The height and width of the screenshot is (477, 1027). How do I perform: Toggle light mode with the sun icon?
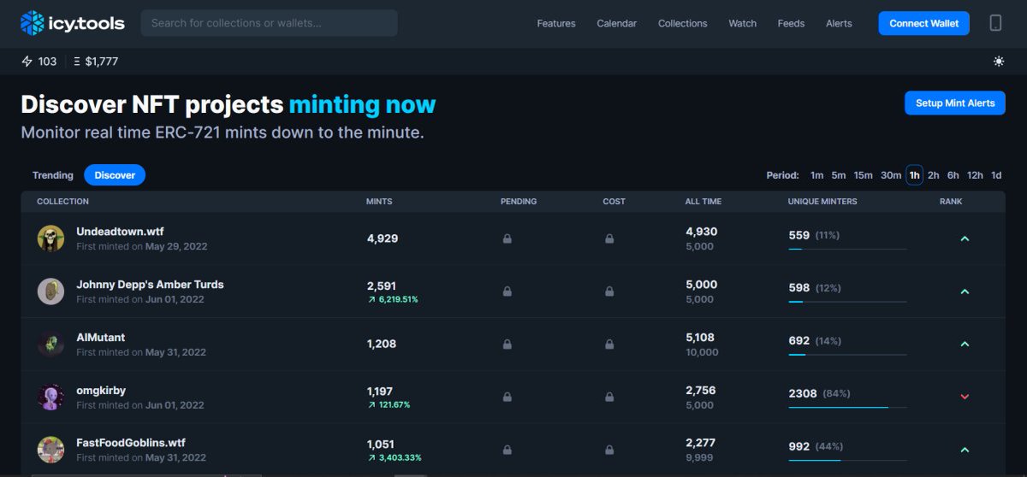pos(999,62)
